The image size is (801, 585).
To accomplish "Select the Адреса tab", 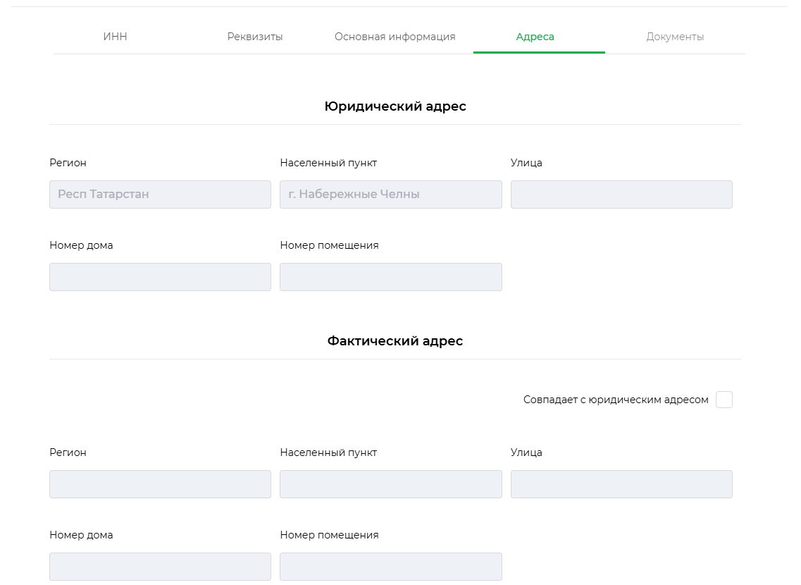I will tap(535, 37).
